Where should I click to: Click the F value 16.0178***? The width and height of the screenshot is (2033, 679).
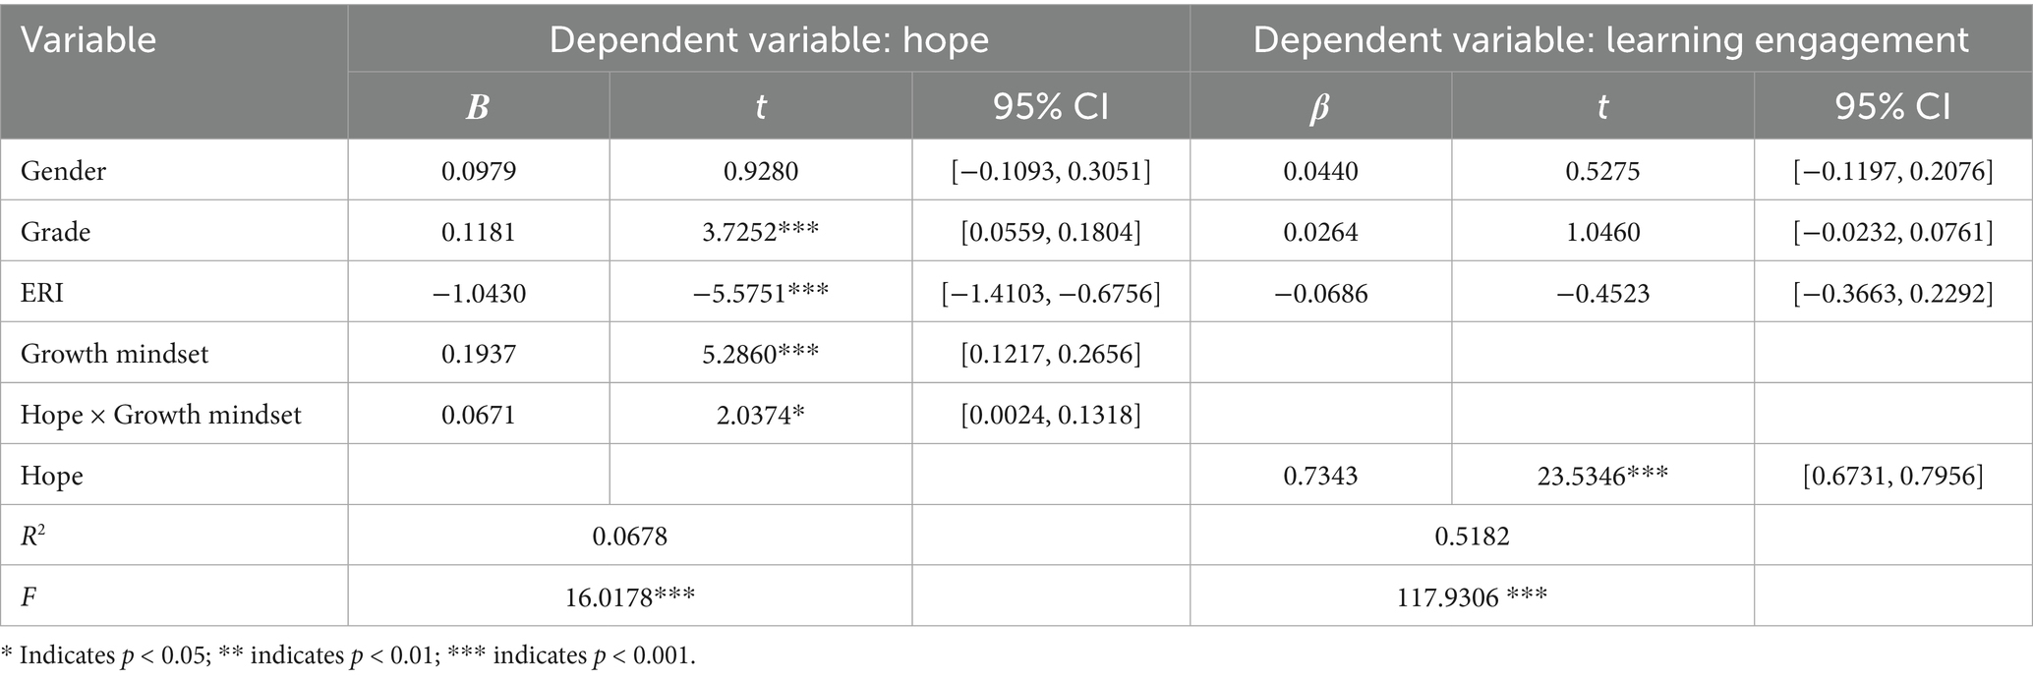pyautogui.click(x=630, y=596)
